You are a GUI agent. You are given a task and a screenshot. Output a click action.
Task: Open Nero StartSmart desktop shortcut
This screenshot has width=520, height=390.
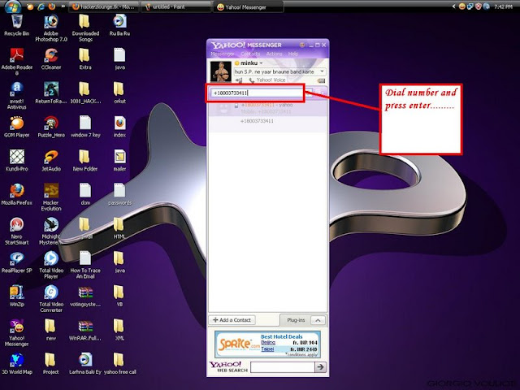tap(16, 231)
